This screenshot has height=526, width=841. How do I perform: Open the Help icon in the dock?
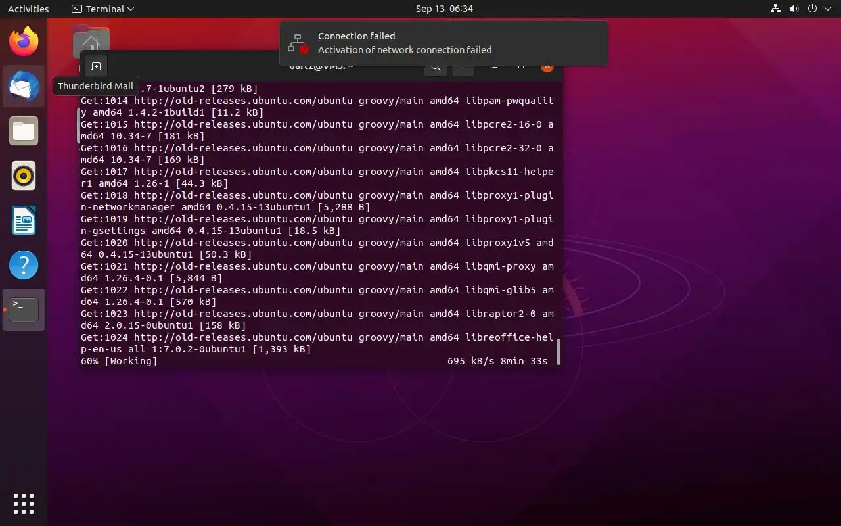tap(24, 265)
